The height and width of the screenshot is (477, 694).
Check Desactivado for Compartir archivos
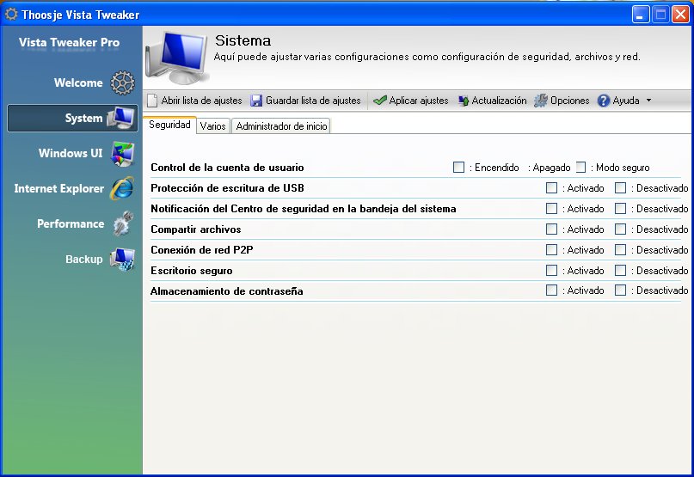tap(621, 229)
